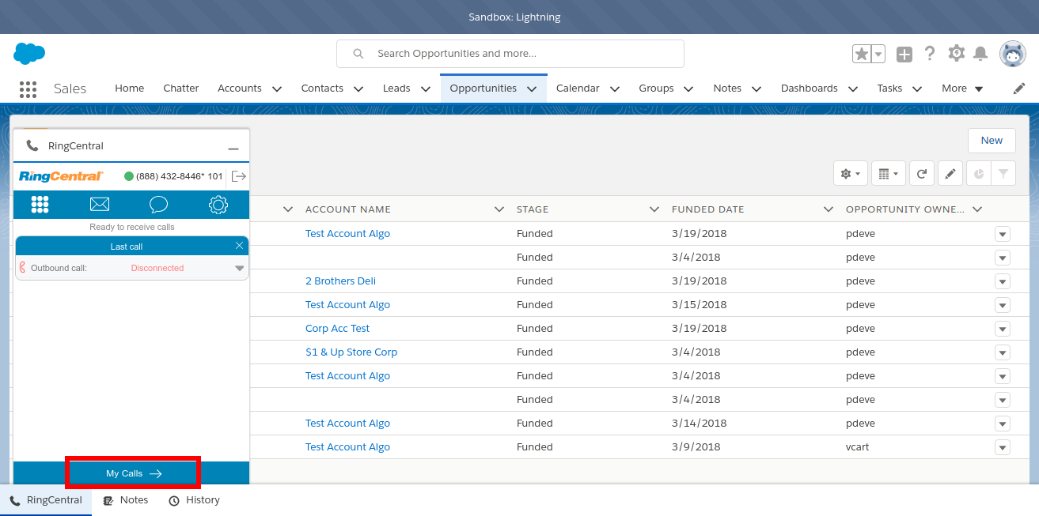Image resolution: width=1039 pixels, height=516 pixels.
Task: Open the notifications bell icon
Action: pos(980,54)
